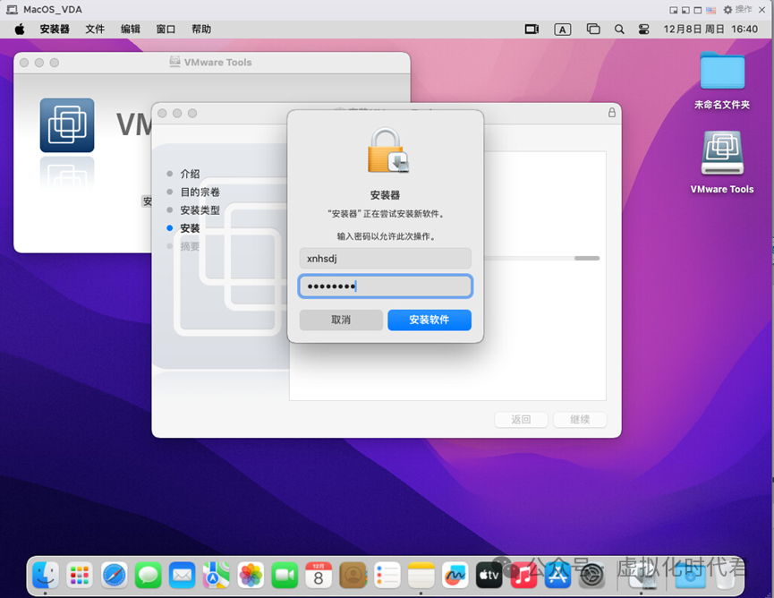The width and height of the screenshot is (774, 598).
Task: Click the lock installer icon in dialog
Action: coord(387,150)
